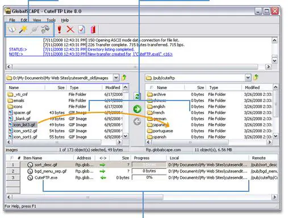Open the Edit menu
This screenshot has height=218, width=288.
point(24,20)
